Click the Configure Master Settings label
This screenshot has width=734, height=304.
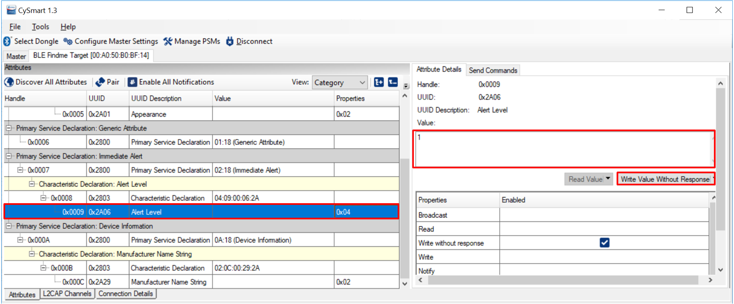tap(116, 41)
